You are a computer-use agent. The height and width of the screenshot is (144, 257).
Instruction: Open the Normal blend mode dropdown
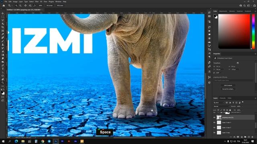[x=221, y=106]
